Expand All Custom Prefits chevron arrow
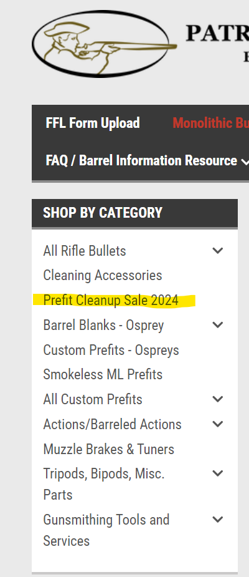 click(x=218, y=399)
